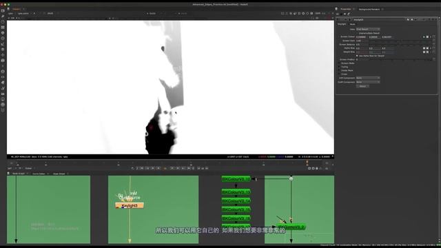Viewport: 441px width, 248px height.
Task: Open the rgba.alpha channel dropdown in Viewer
Action: 25,13
